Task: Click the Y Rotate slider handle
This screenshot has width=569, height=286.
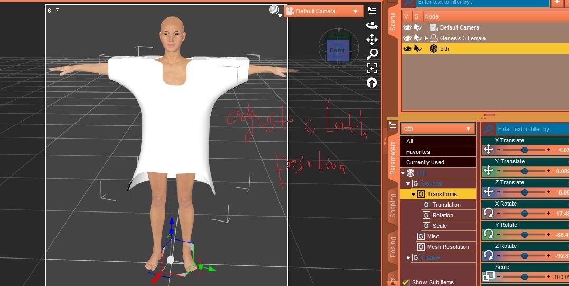Action: pyautogui.click(x=525, y=235)
